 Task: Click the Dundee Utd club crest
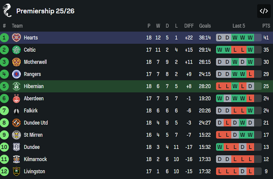pyautogui.click(x=16, y=123)
